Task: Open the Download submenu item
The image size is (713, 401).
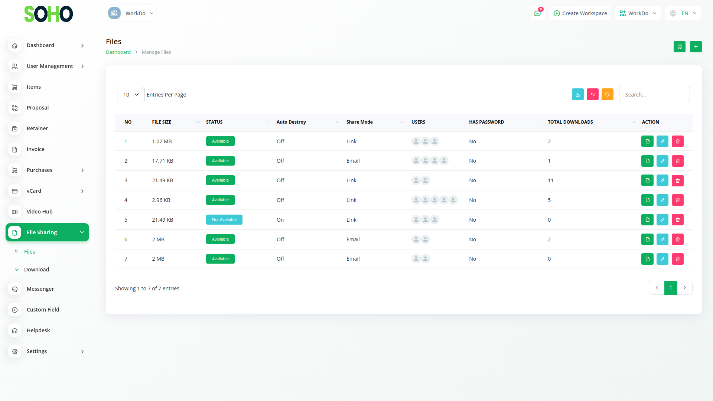Action: click(36, 270)
